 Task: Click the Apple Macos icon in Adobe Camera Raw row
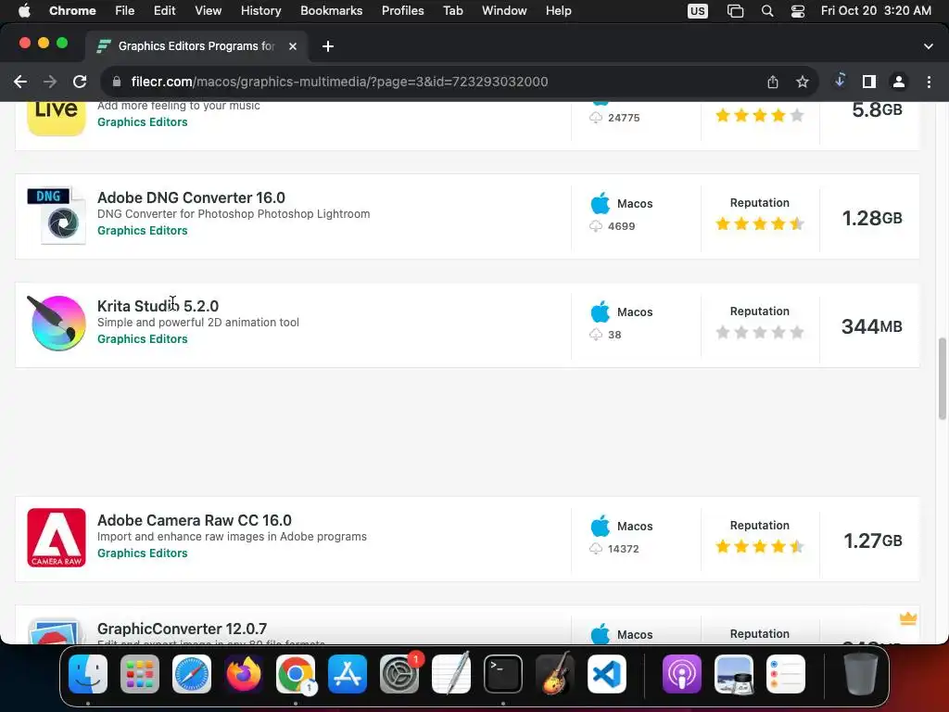(x=600, y=527)
